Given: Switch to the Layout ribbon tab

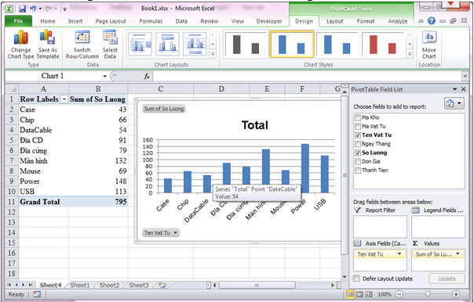Looking at the screenshot, I should tap(334, 21).
